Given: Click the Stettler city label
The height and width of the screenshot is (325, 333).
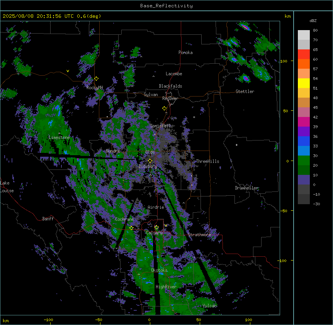Looking at the screenshot, I should [245, 91].
